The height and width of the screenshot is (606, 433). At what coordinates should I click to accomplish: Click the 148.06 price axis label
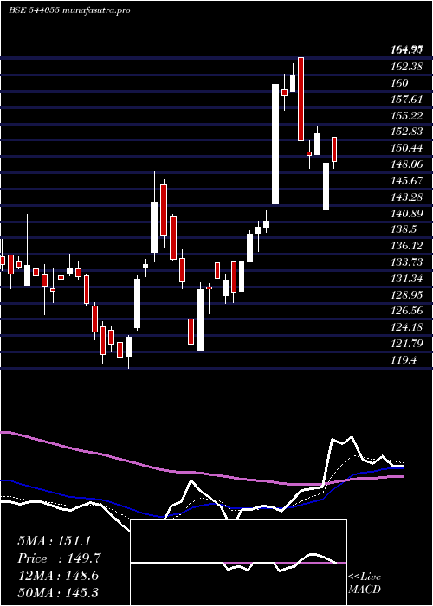pyautogui.click(x=406, y=164)
